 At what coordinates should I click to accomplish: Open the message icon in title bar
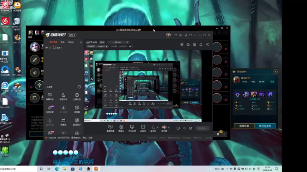tap(180, 35)
